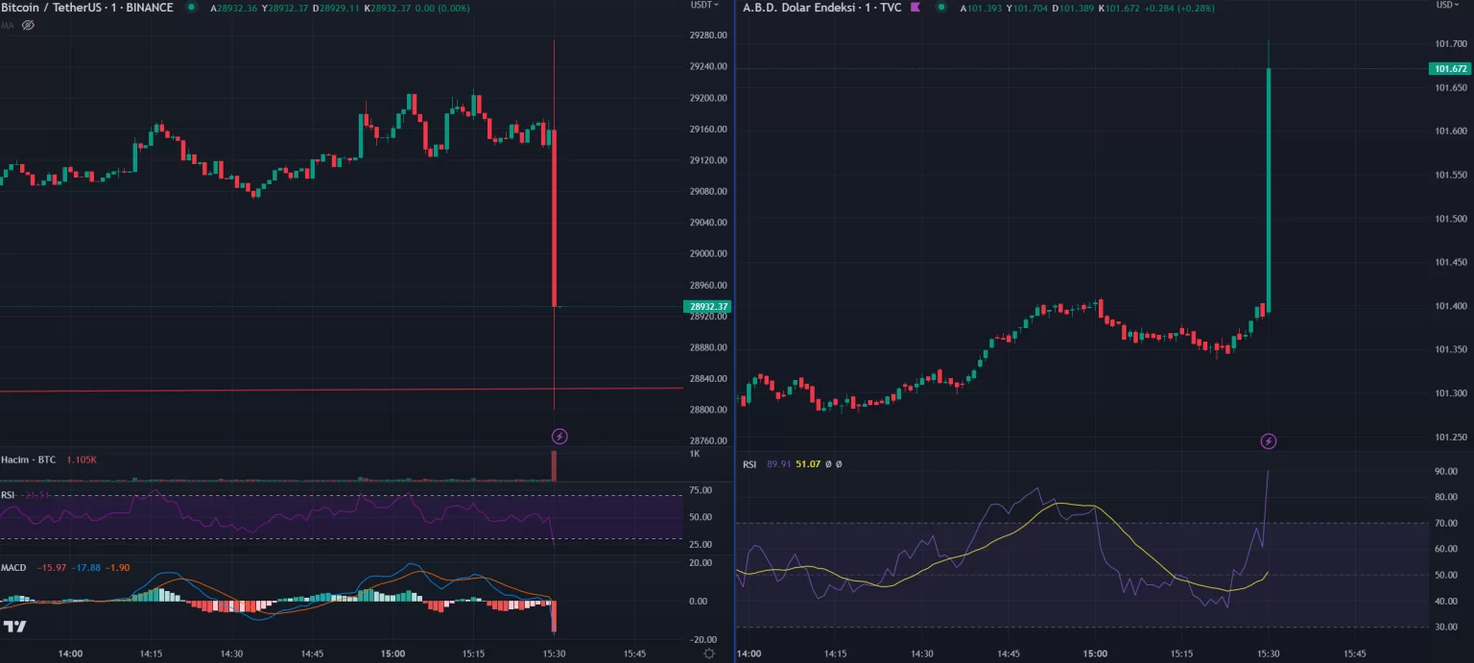Click the TradingView logo on Bitcoin chart
This screenshot has width=1474, height=663.
pos(14,627)
